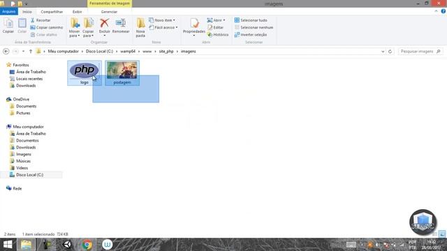Open Chrome from the taskbar
This screenshot has height=251, width=447.
87,245
